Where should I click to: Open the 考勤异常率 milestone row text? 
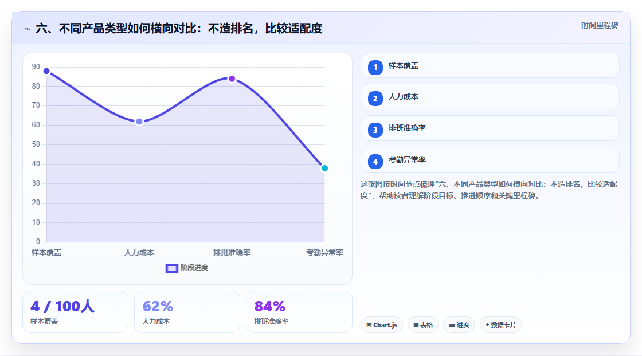407,160
